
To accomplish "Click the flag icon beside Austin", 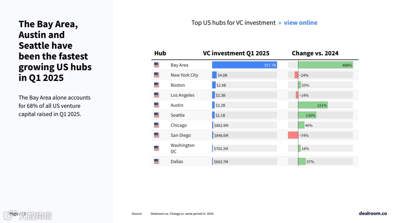I will 156,105.
